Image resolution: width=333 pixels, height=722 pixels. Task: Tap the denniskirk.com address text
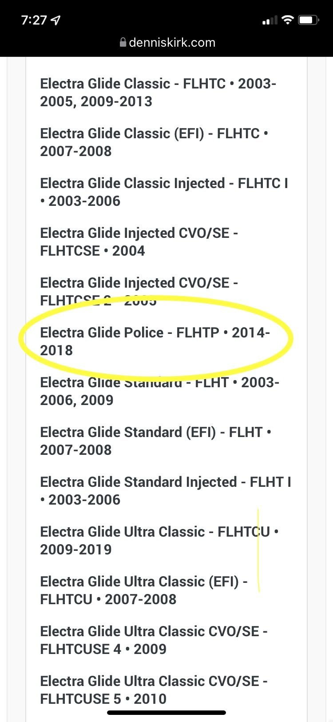click(172, 43)
